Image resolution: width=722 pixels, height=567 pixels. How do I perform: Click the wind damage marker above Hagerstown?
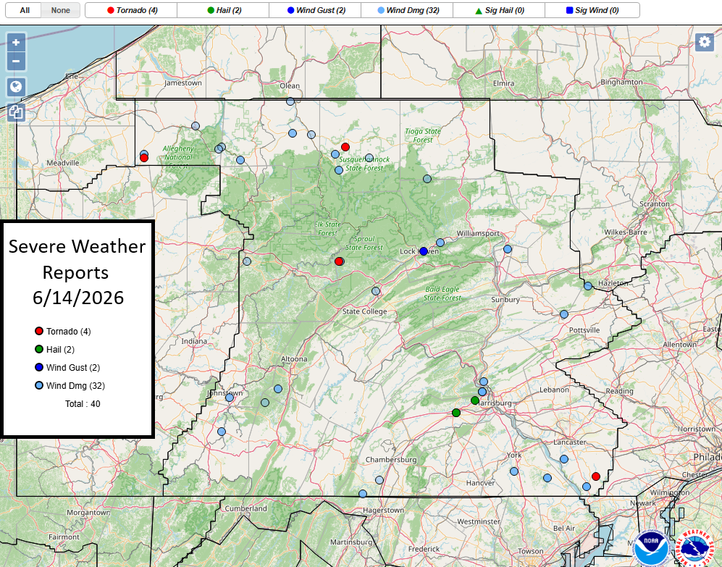pos(363,494)
